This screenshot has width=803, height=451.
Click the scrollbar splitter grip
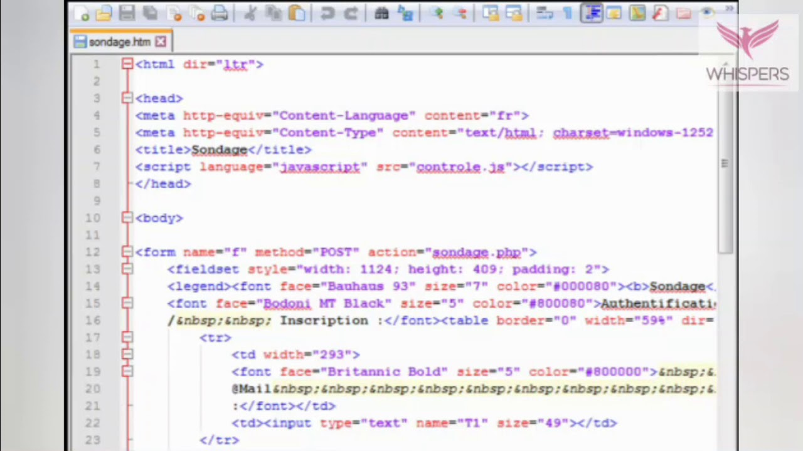tap(725, 163)
